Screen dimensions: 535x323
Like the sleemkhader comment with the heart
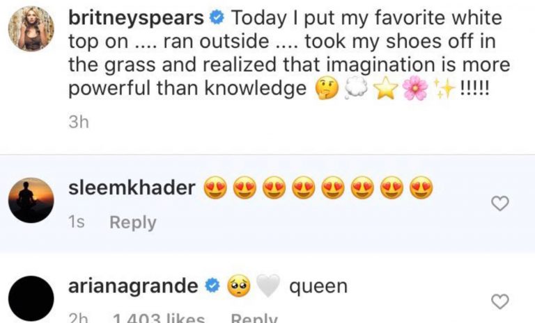(500, 203)
